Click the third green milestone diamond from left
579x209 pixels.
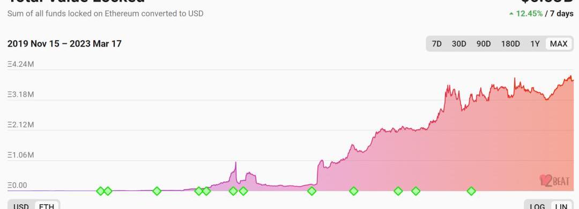(157, 191)
